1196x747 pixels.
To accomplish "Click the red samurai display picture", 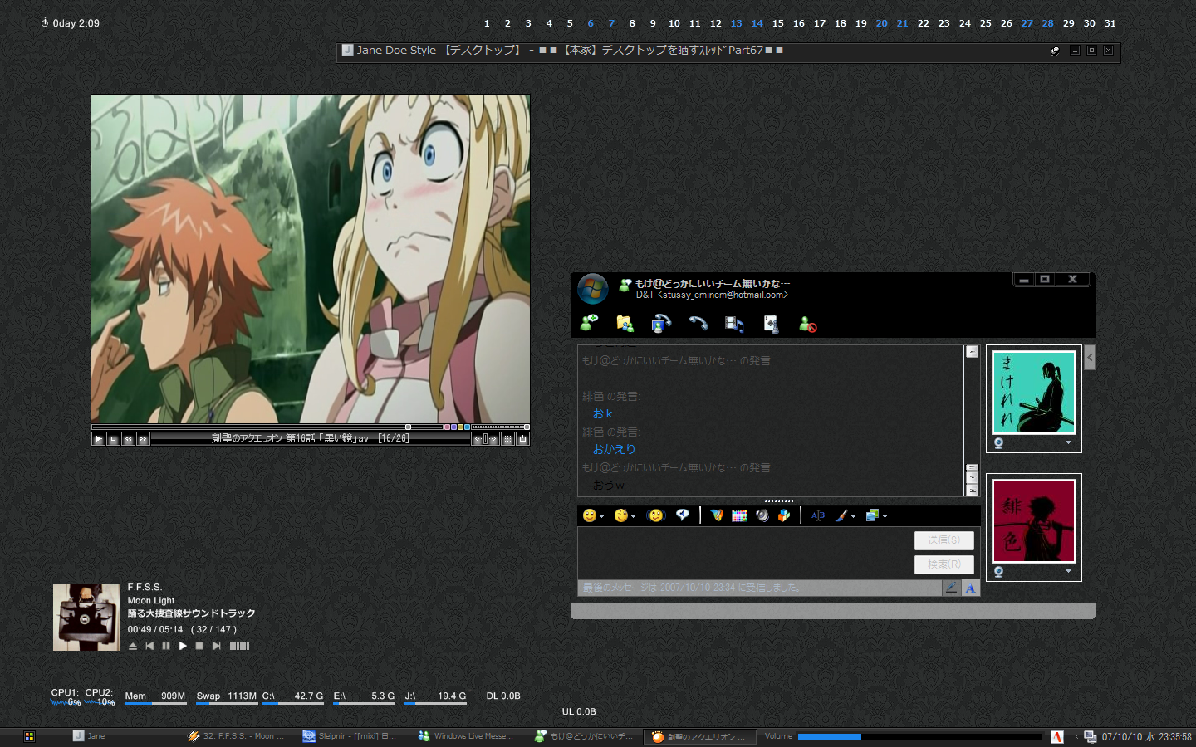I will pyautogui.click(x=1034, y=521).
